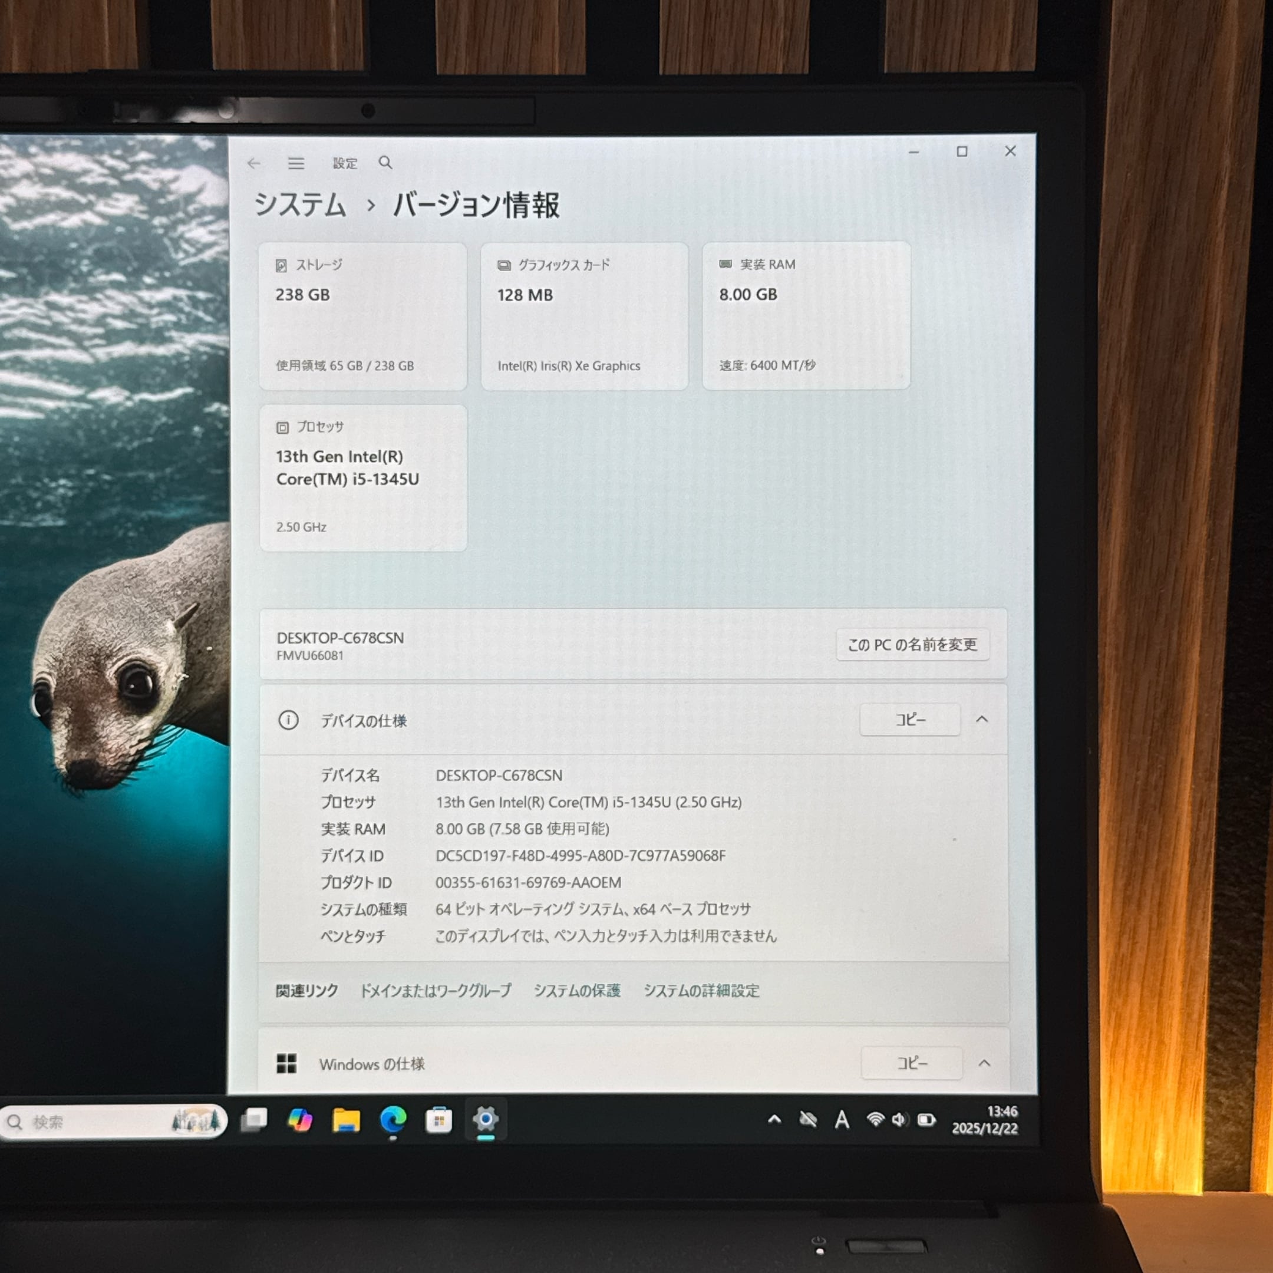Launch Microsoft Edge from the taskbar
This screenshot has width=1273, height=1273.
[393, 1120]
